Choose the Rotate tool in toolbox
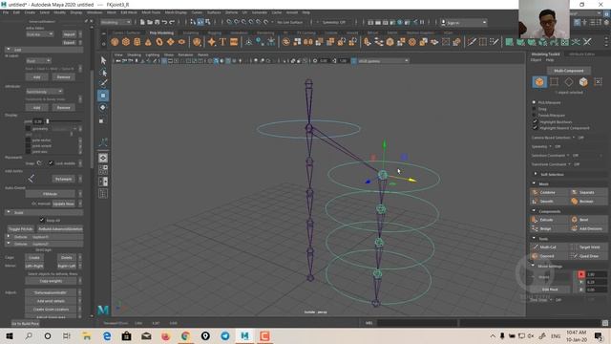 pos(103,107)
